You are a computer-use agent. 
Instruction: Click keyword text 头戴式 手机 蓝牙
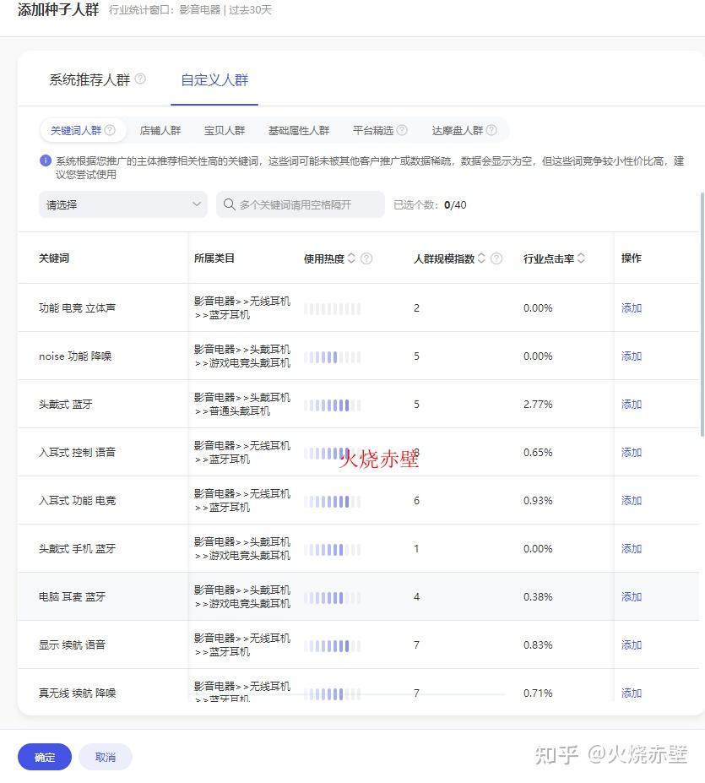77,549
